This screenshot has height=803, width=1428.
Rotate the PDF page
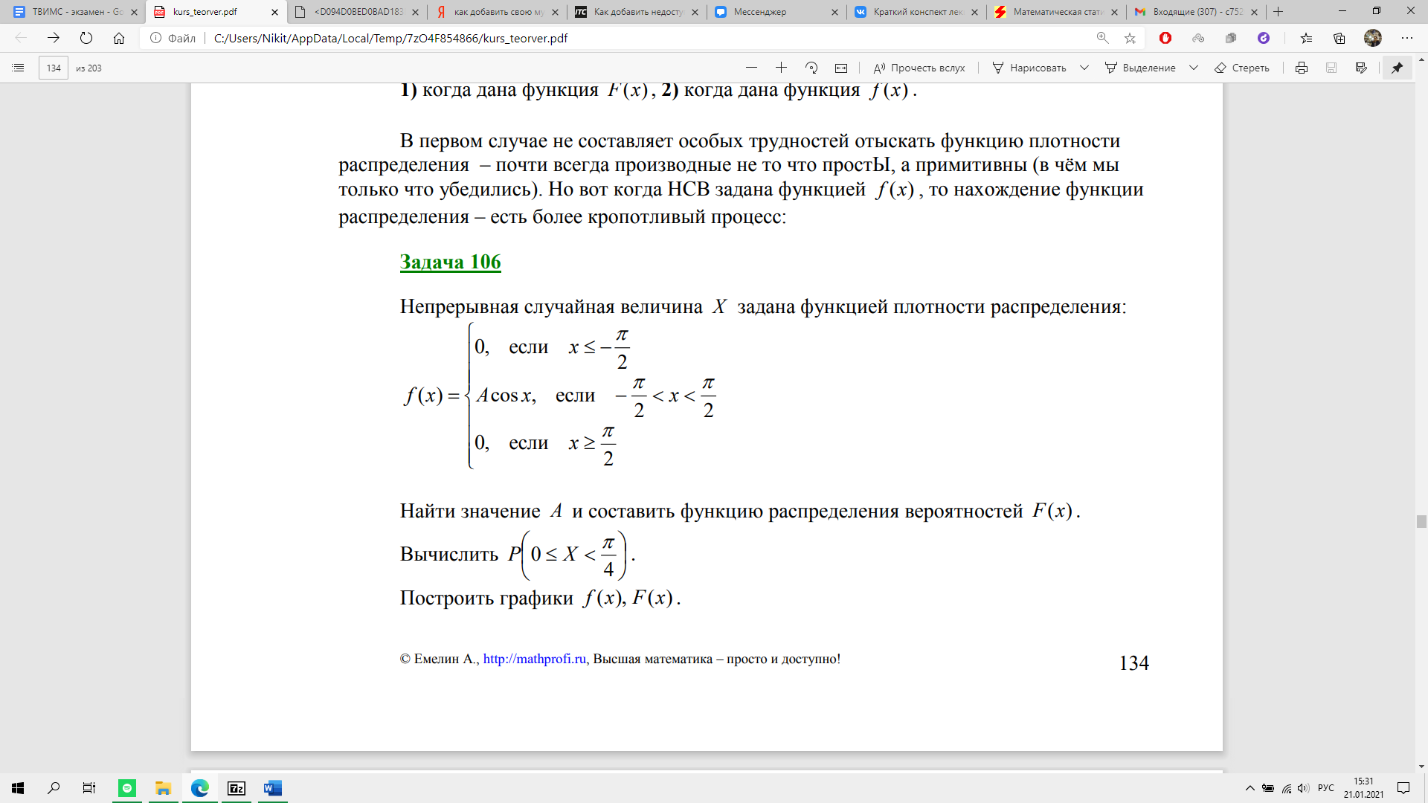coord(811,68)
